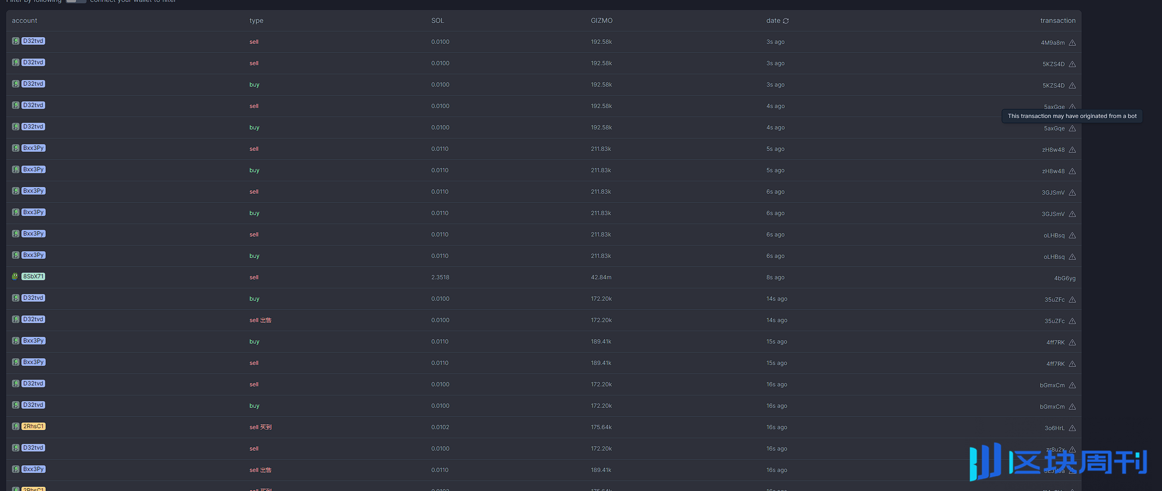Click the 'GIZMO' column header
This screenshot has height=491, width=1162.
coord(602,20)
